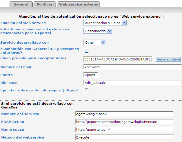
Task: Click the Servicio desarrollado con label
Action: click(x=25, y=43)
